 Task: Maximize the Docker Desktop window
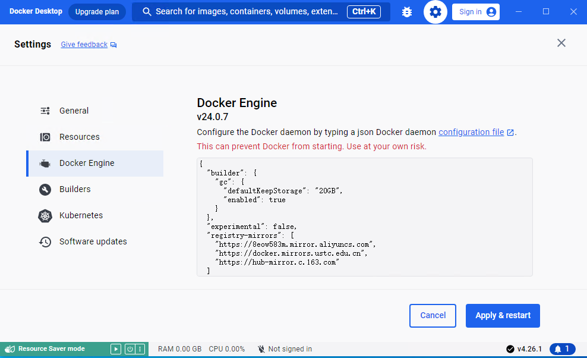(x=546, y=12)
